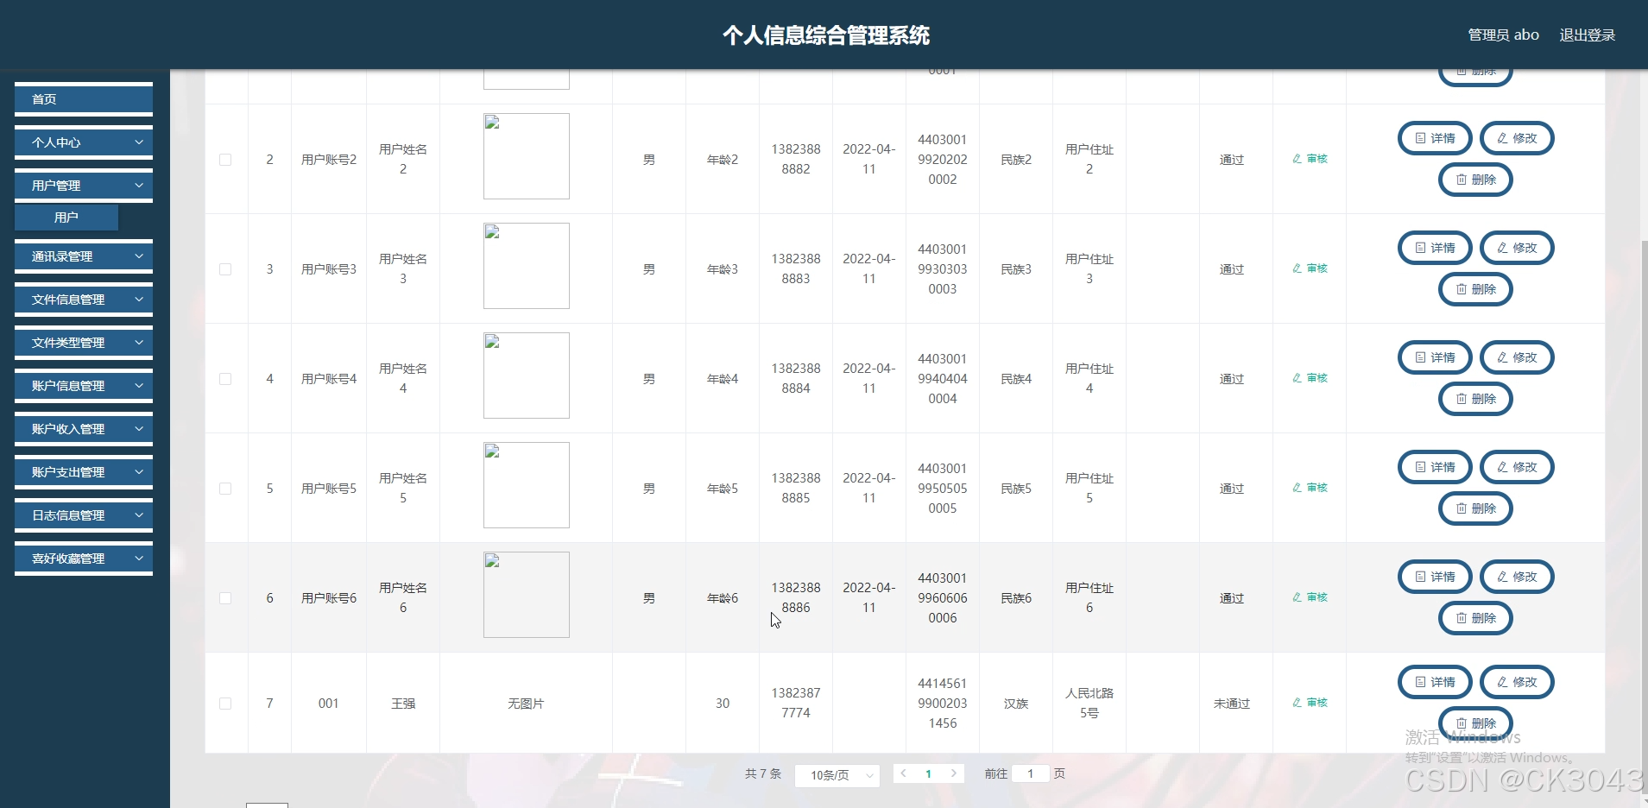Screen dimensions: 1648x808
Task: Click the 审核 audit icon for 王强's row
Action: click(x=1310, y=703)
